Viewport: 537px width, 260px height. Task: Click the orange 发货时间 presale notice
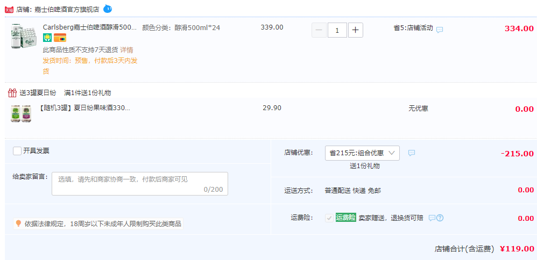[90, 66]
